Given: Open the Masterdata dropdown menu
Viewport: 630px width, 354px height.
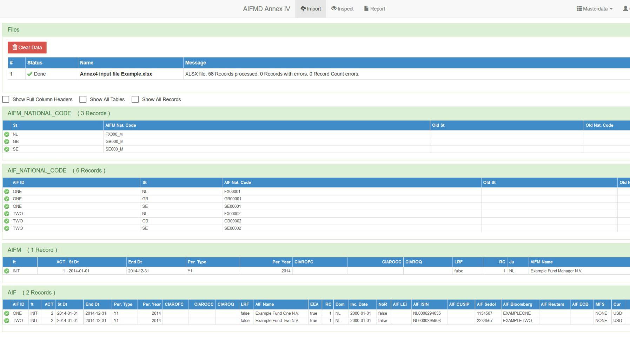Looking at the screenshot, I should 595,8.
